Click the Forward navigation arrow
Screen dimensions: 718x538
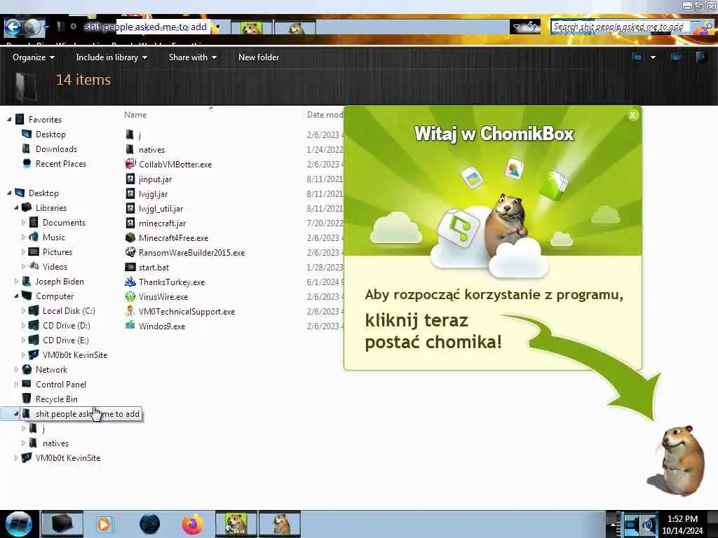click(x=32, y=27)
